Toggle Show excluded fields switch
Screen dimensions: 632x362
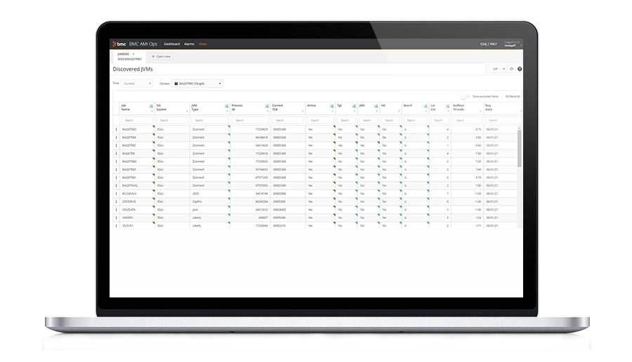pyautogui.click(x=465, y=96)
